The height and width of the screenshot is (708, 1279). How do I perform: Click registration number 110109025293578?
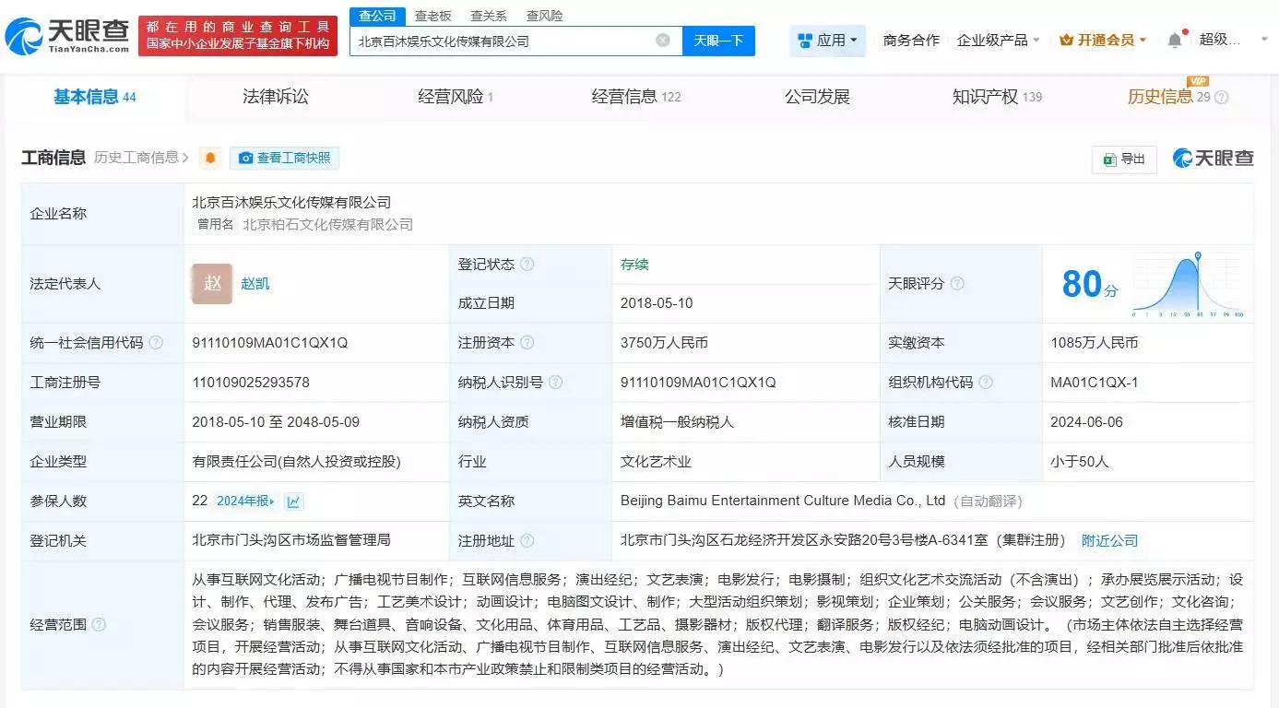pyautogui.click(x=251, y=383)
